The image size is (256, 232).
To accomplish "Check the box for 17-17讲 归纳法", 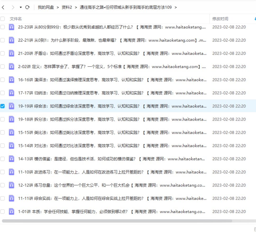I will [2, 93].
